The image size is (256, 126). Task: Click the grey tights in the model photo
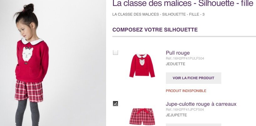click(x=27, y=112)
